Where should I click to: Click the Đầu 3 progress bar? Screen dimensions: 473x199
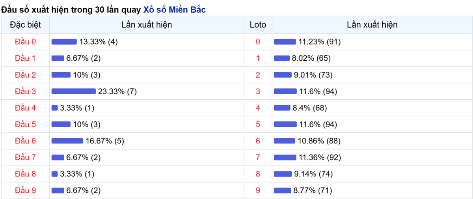tap(74, 91)
